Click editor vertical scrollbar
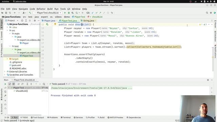Screen dimensions: 217x122 point(213,59)
